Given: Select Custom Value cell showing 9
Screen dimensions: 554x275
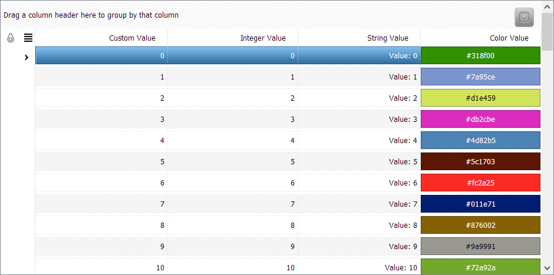Looking at the screenshot, I should (x=101, y=246).
